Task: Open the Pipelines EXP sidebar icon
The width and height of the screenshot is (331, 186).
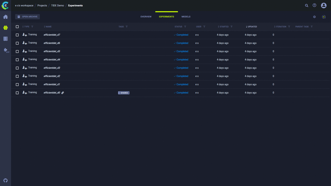Action: (x=6, y=50)
